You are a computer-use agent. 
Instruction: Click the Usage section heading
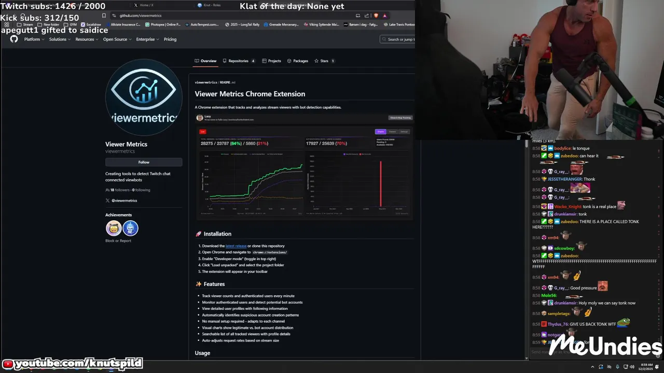click(x=202, y=353)
